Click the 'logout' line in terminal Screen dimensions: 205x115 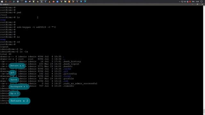(x=4, y=47)
